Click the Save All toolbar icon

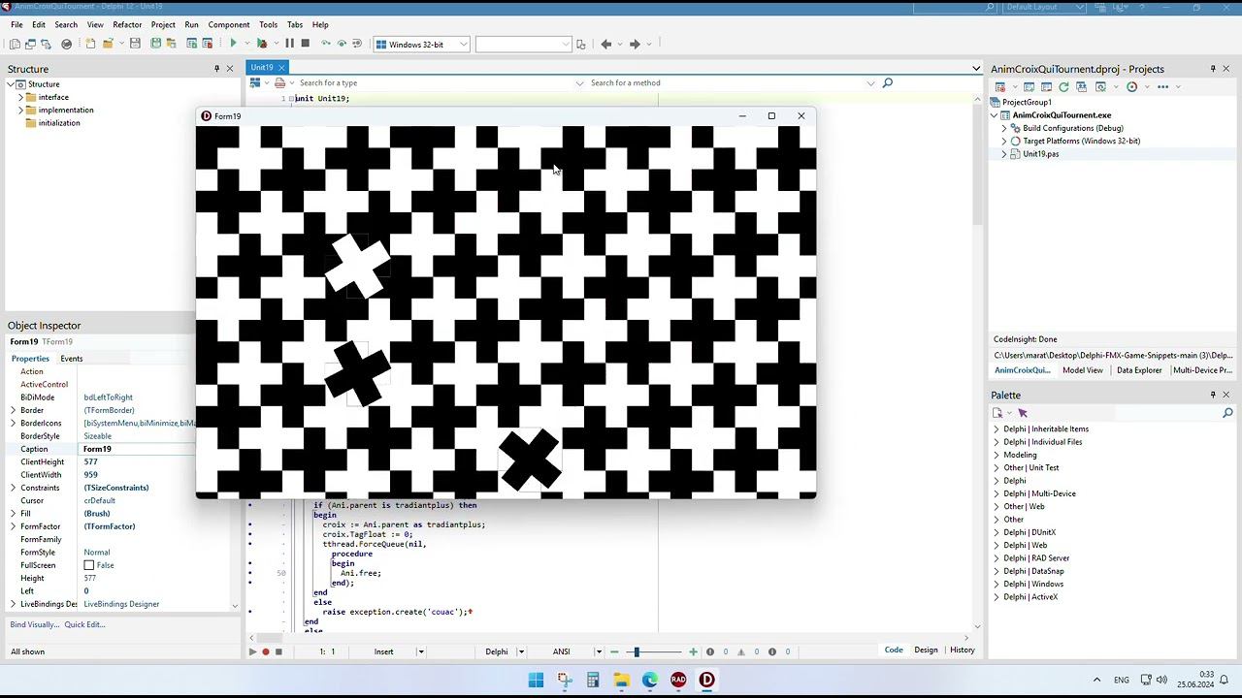(x=155, y=44)
